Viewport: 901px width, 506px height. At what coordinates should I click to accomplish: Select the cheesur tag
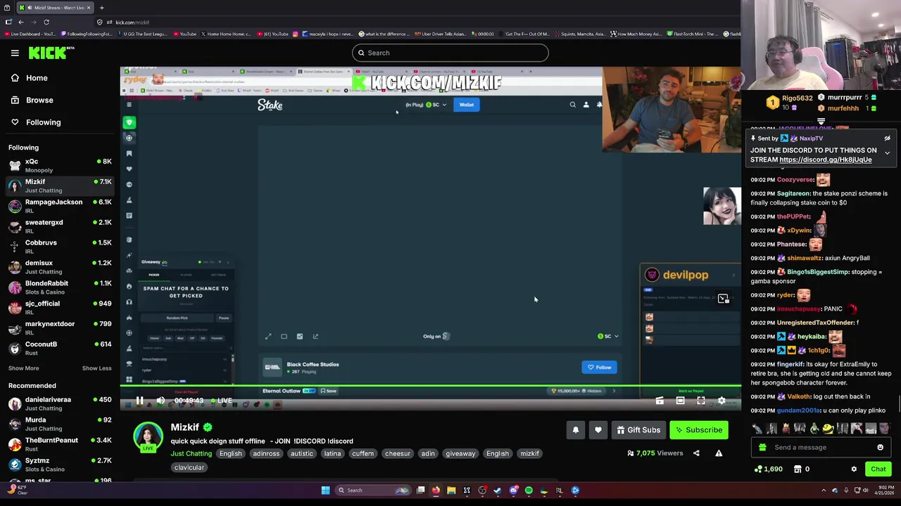click(397, 454)
